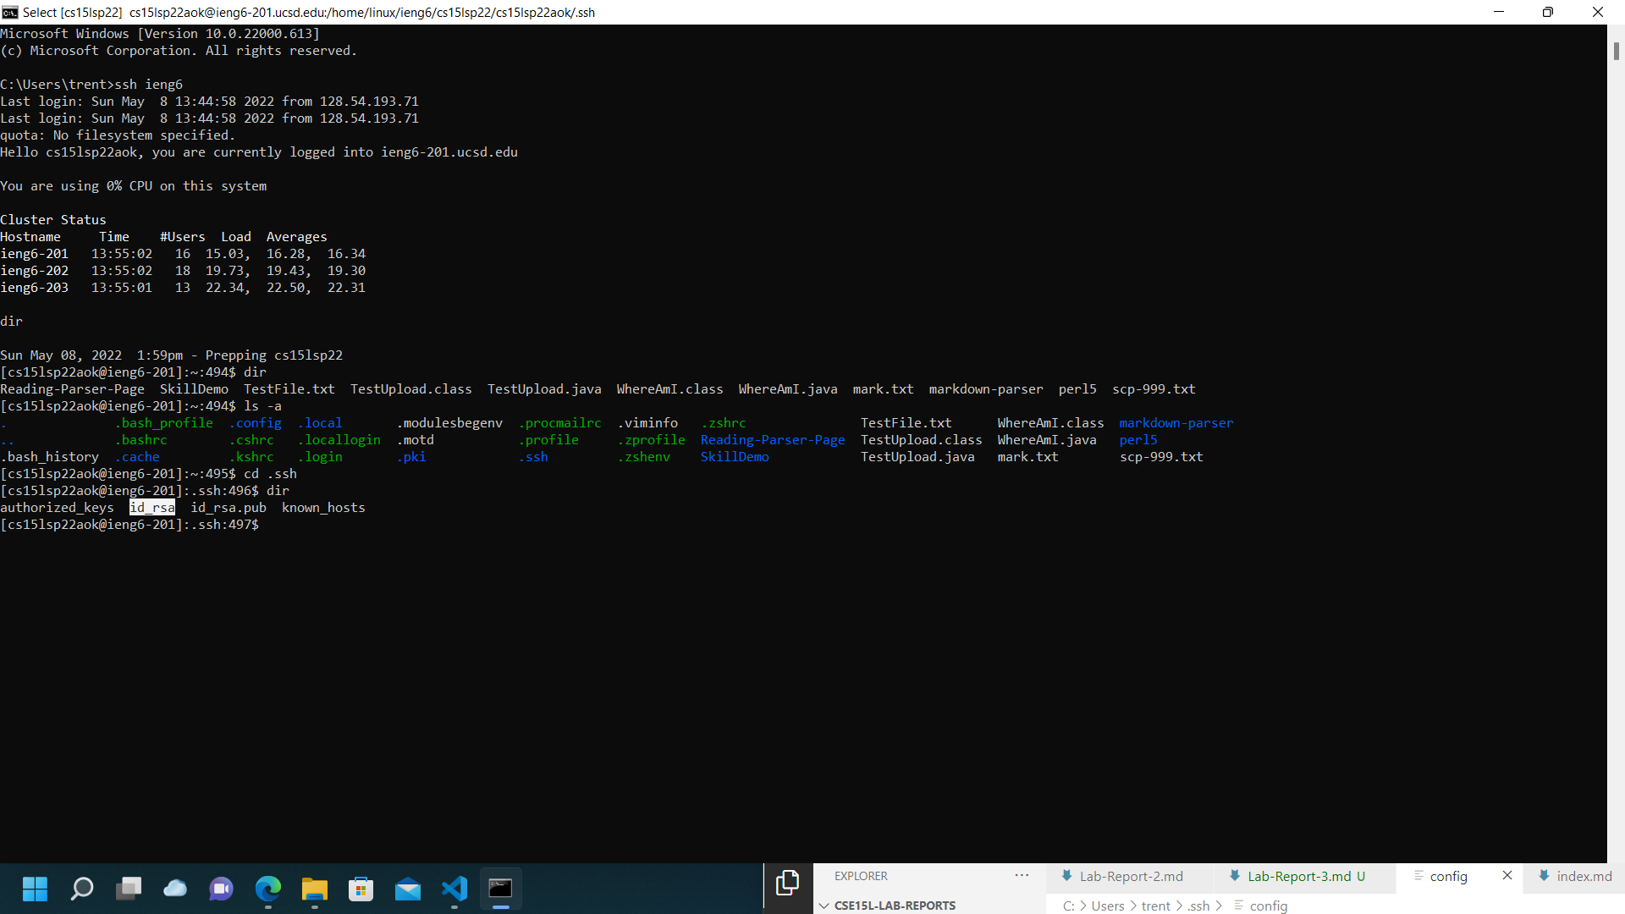
Task: Open the index.md tab
Action: pyautogui.click(x=1583, y=876)
